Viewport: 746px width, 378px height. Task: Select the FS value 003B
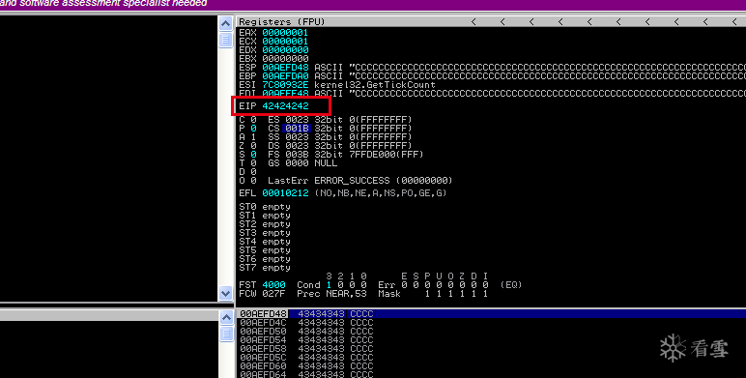click(297, 155)
